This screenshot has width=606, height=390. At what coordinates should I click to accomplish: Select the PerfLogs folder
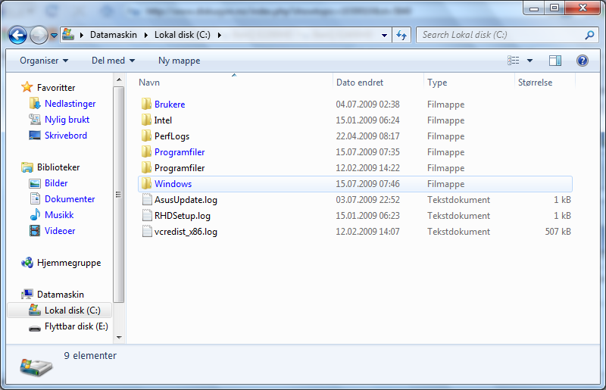[x=172, y=136]
